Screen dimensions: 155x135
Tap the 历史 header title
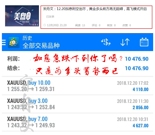tap(27, 38)
